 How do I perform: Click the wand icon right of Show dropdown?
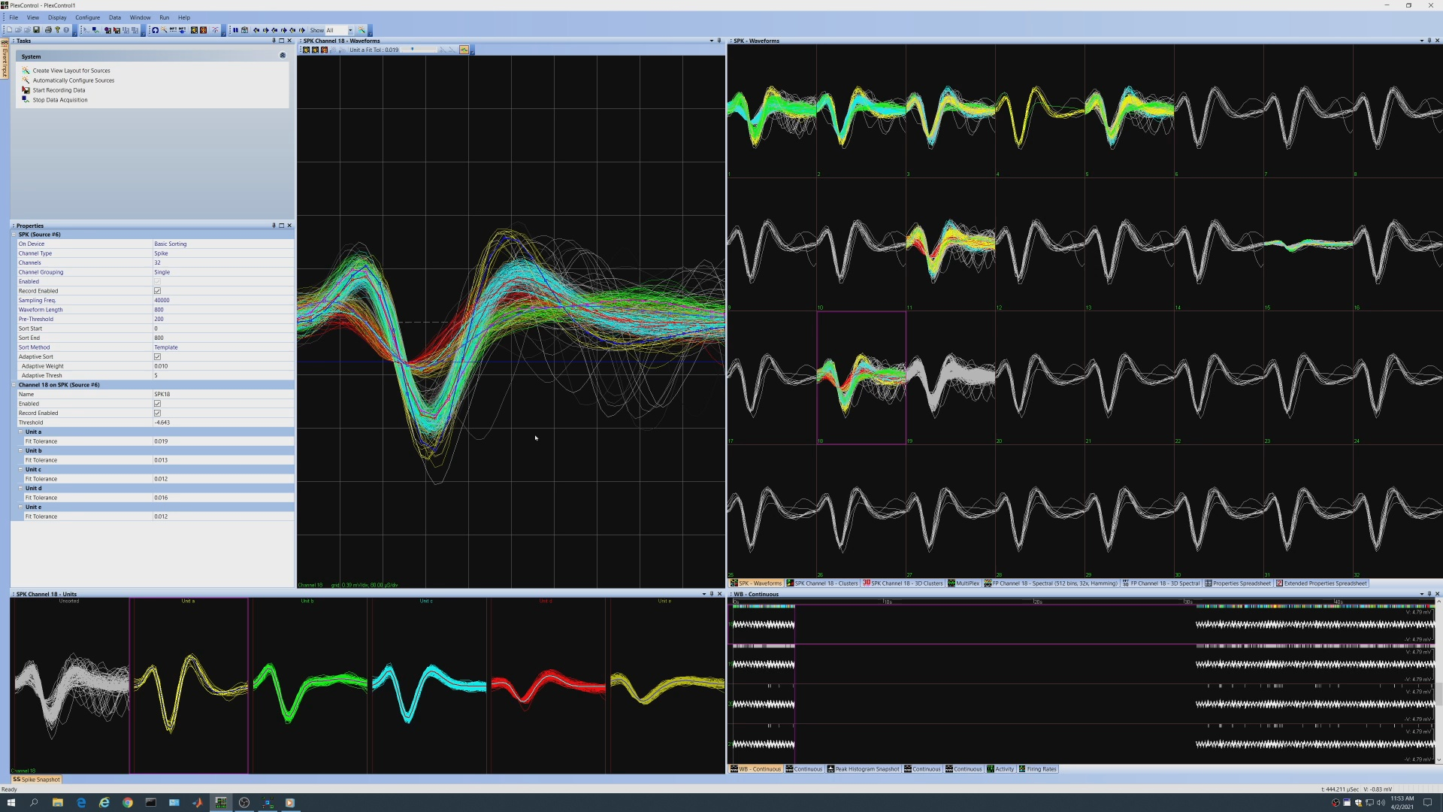[362, 30]
